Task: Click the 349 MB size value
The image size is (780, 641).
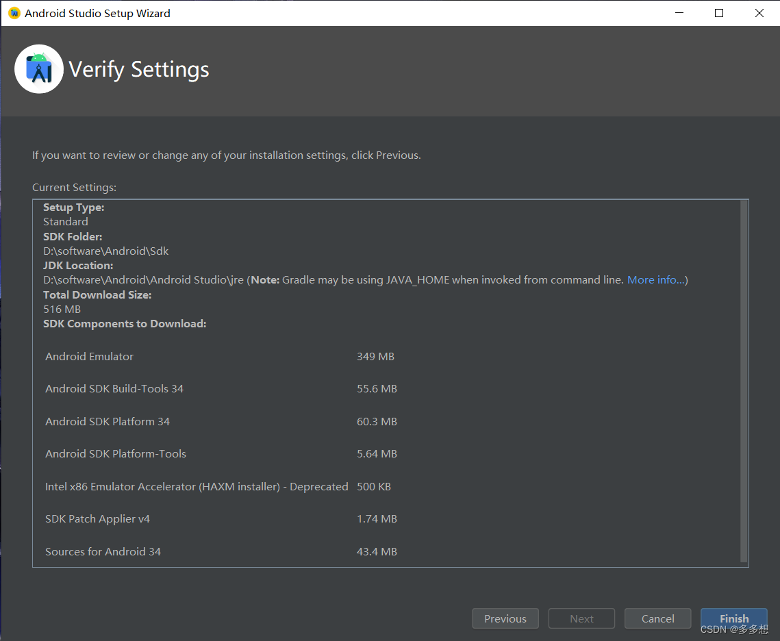Action: [x=375, y=357]
